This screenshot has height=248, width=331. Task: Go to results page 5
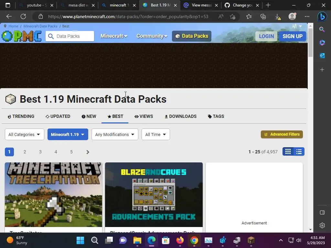(71, 152)
